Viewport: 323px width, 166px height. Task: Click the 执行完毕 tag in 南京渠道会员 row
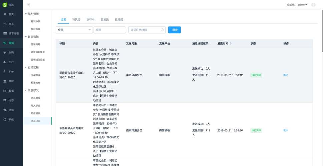click(256, 130)
